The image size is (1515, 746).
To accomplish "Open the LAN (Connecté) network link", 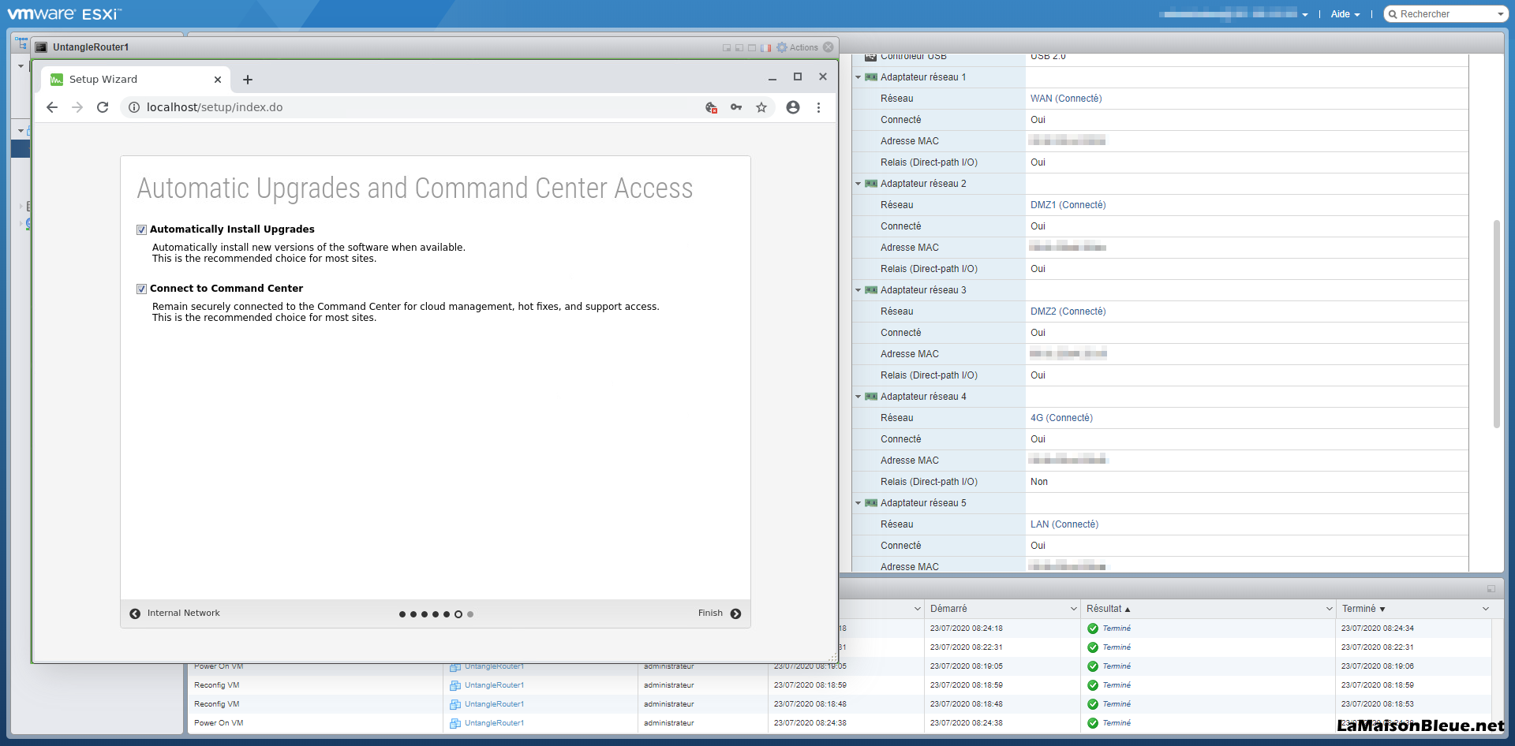I will pos(1064,524).
